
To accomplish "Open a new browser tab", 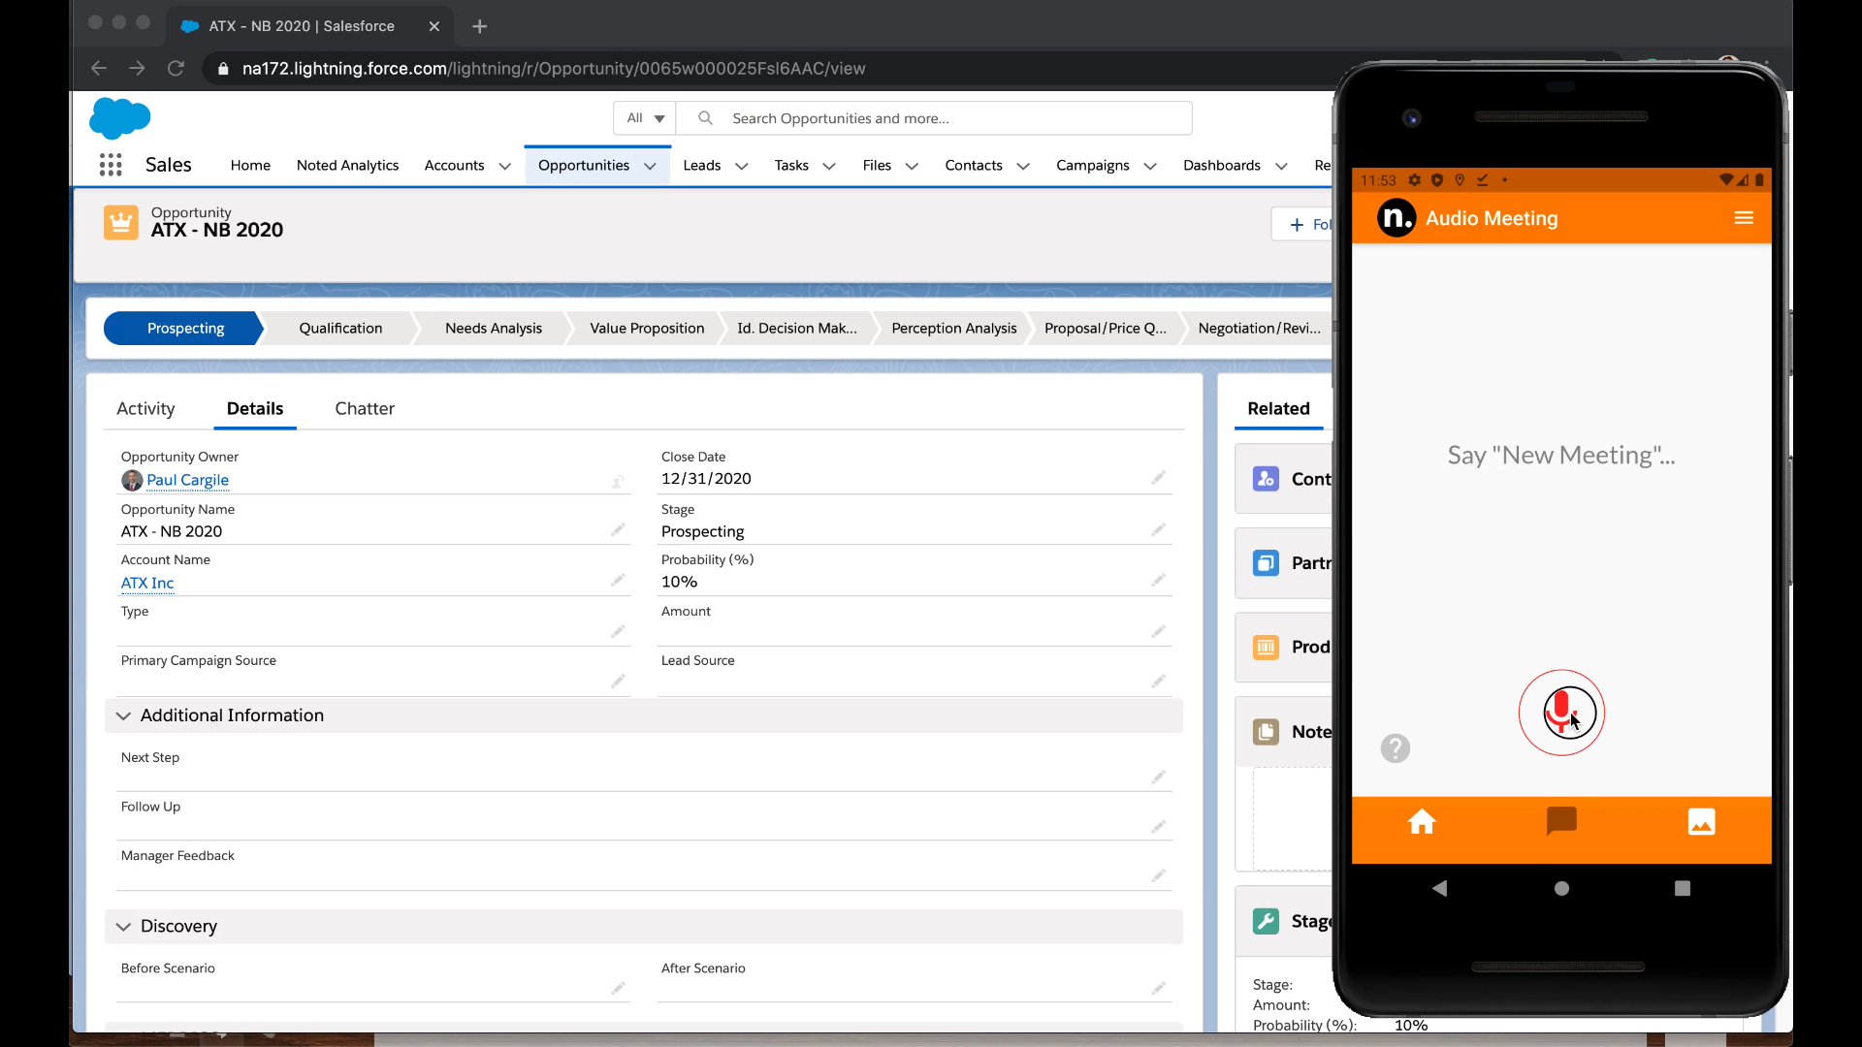I will (479, 26).
